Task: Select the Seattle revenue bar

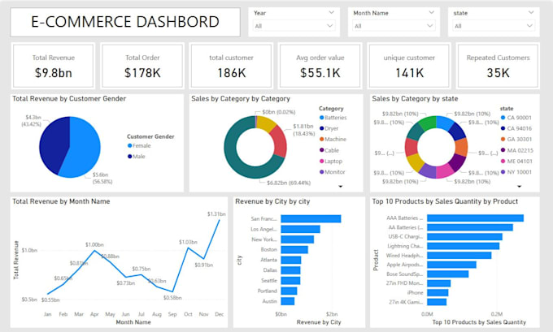Action: (x=290, y=281)
